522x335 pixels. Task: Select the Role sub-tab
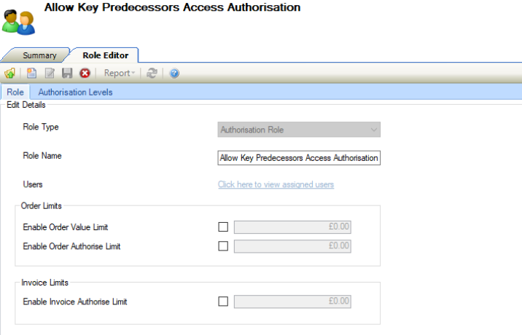click(x=15, y=92)
